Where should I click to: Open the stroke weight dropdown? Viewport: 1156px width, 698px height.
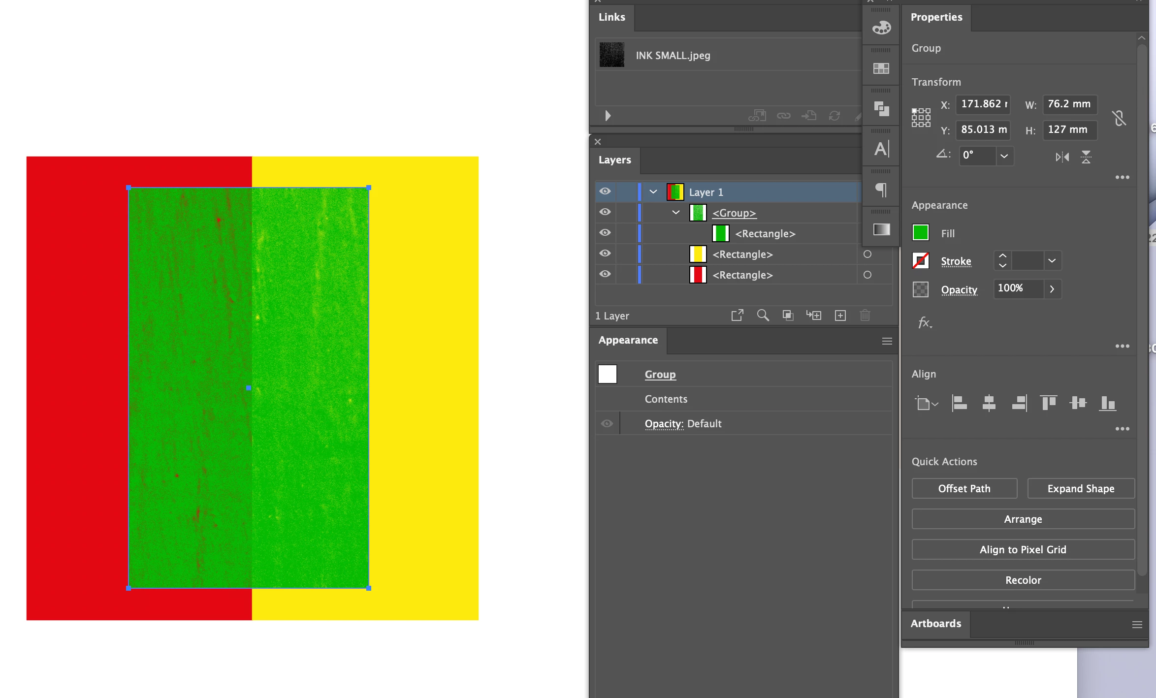1052,261
